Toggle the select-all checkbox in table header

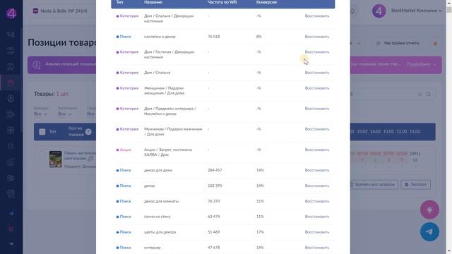tap(42, 132)
